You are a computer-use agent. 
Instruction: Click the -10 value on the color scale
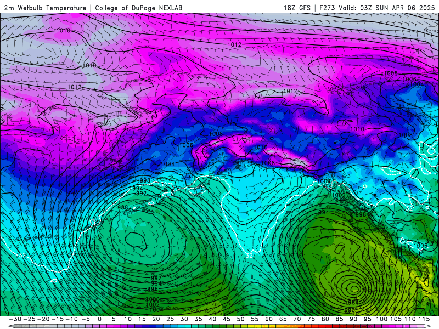[71, 319]
